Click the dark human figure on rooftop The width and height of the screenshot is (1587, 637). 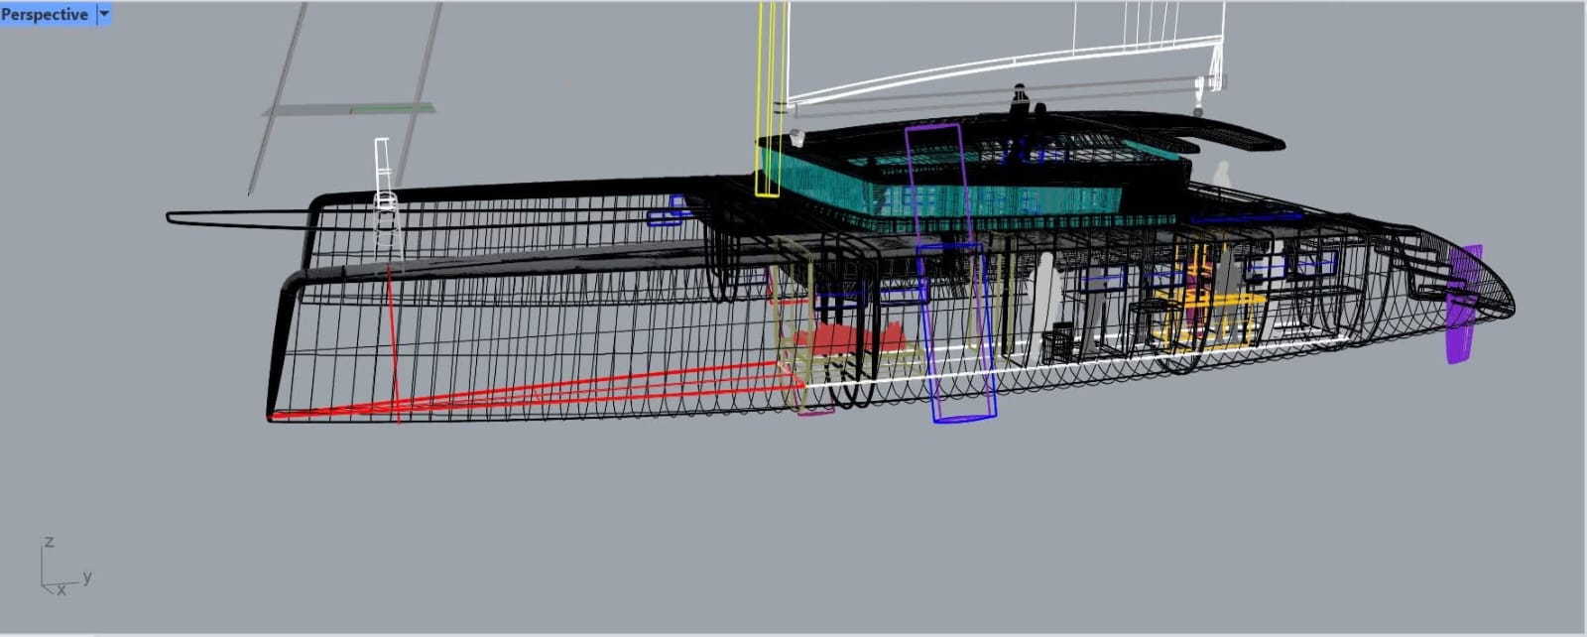point(1020,100)
